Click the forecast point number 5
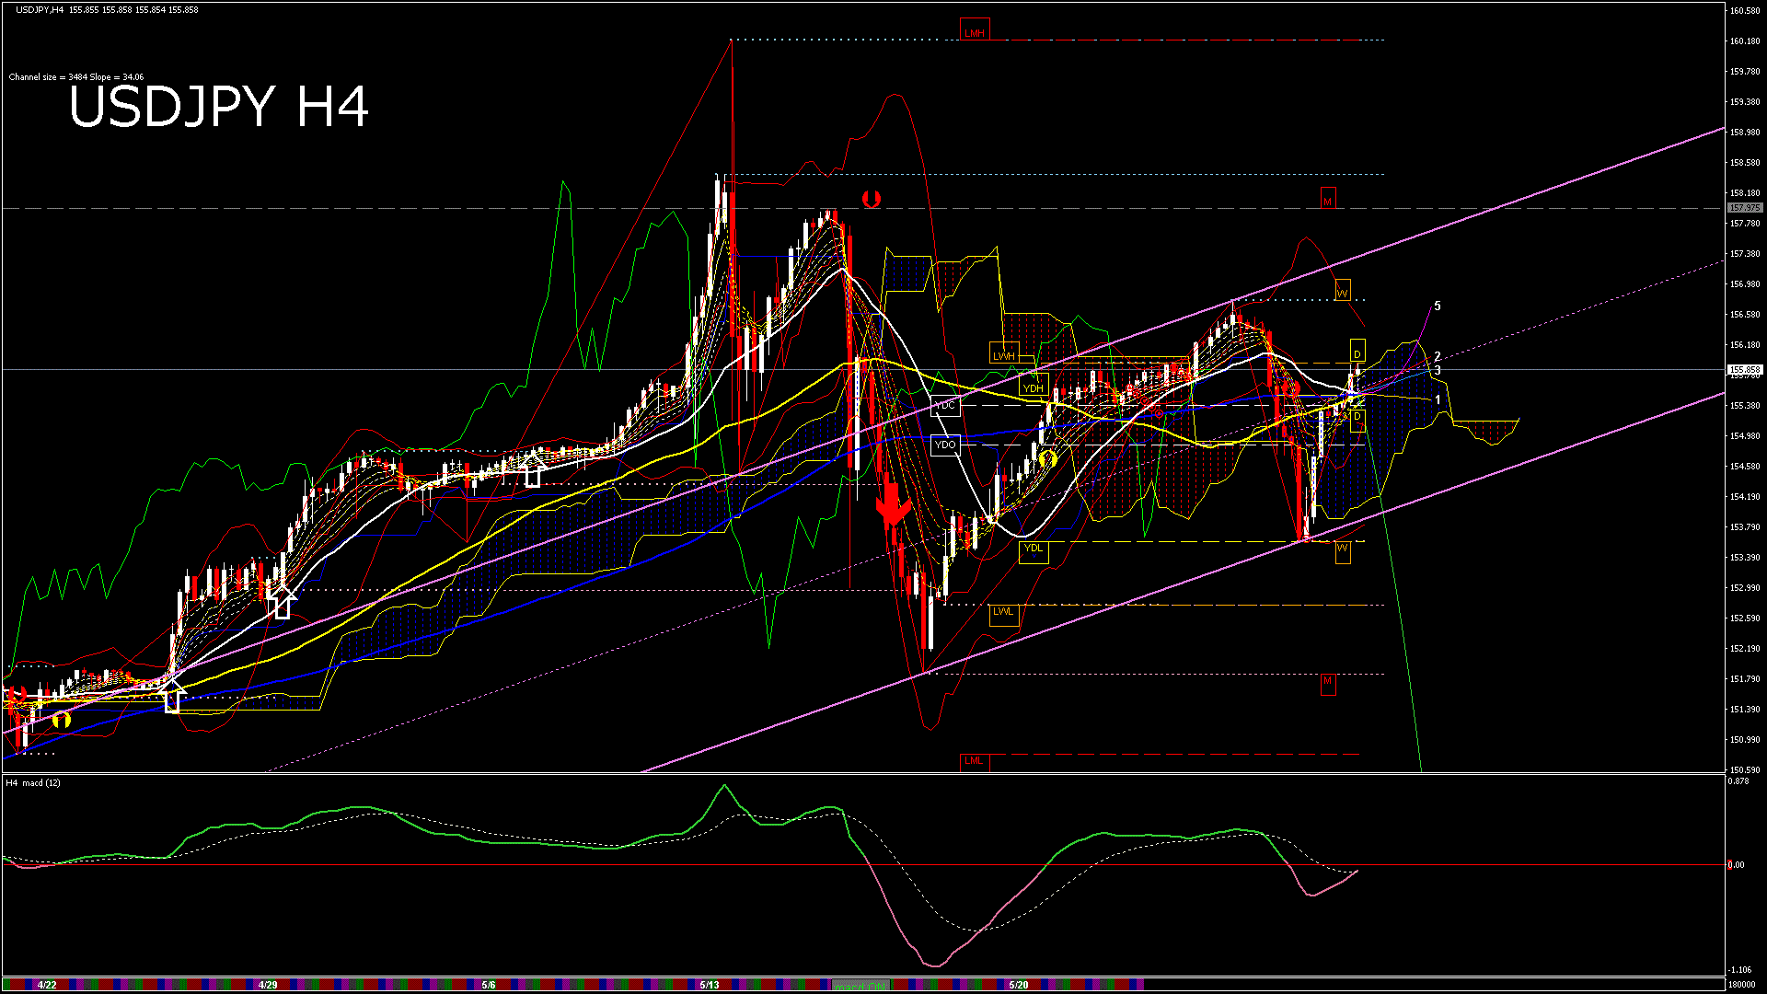Image resolution: width=1767 pixels, height=994 pixels. click(x=1438, y=306)
